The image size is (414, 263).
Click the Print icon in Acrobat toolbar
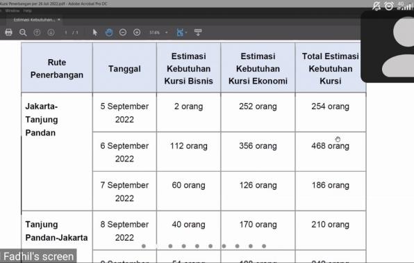click(x=8, y=32)
